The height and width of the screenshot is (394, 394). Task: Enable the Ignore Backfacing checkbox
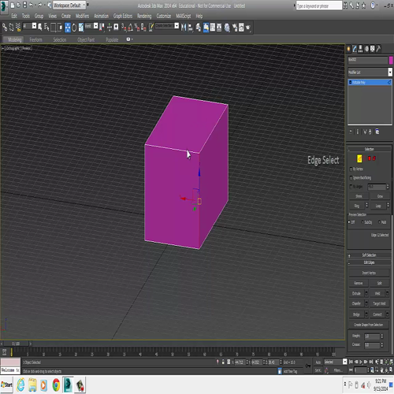click(x=351, y=178)
